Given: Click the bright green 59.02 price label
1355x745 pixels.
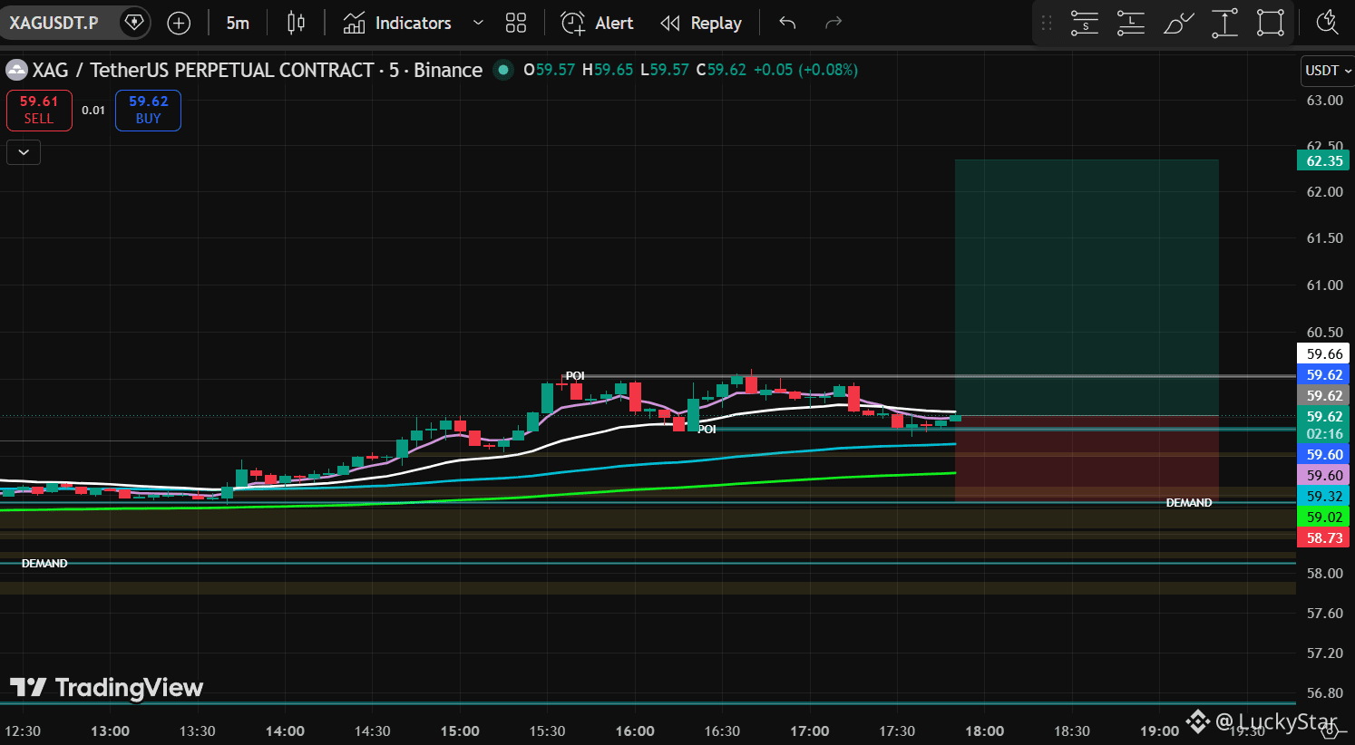Looking at the screenshot, I should pos(1323,518).
